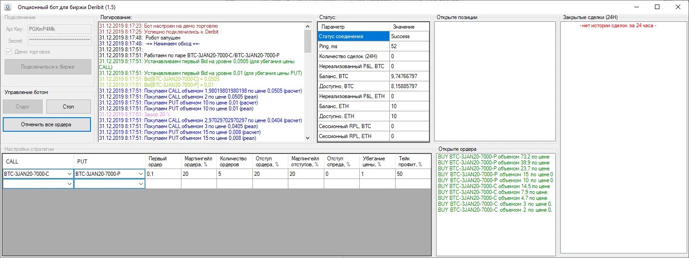Click the Отменить все ордера button
The image size is (689, 258).
47,124
